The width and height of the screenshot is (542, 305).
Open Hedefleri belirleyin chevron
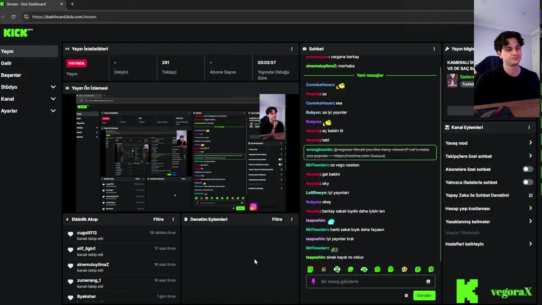coord(531,244)
